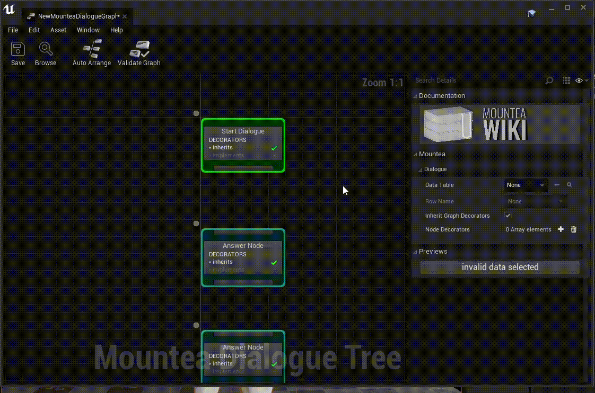Maximize the editor window
This screenshot has width=595, height=393.
567,7
